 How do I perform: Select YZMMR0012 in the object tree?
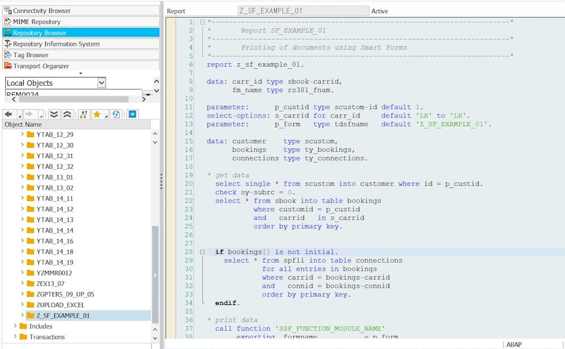point(54,273)
